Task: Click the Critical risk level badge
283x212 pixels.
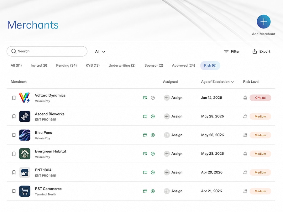Action: click(x=260, y=98)
